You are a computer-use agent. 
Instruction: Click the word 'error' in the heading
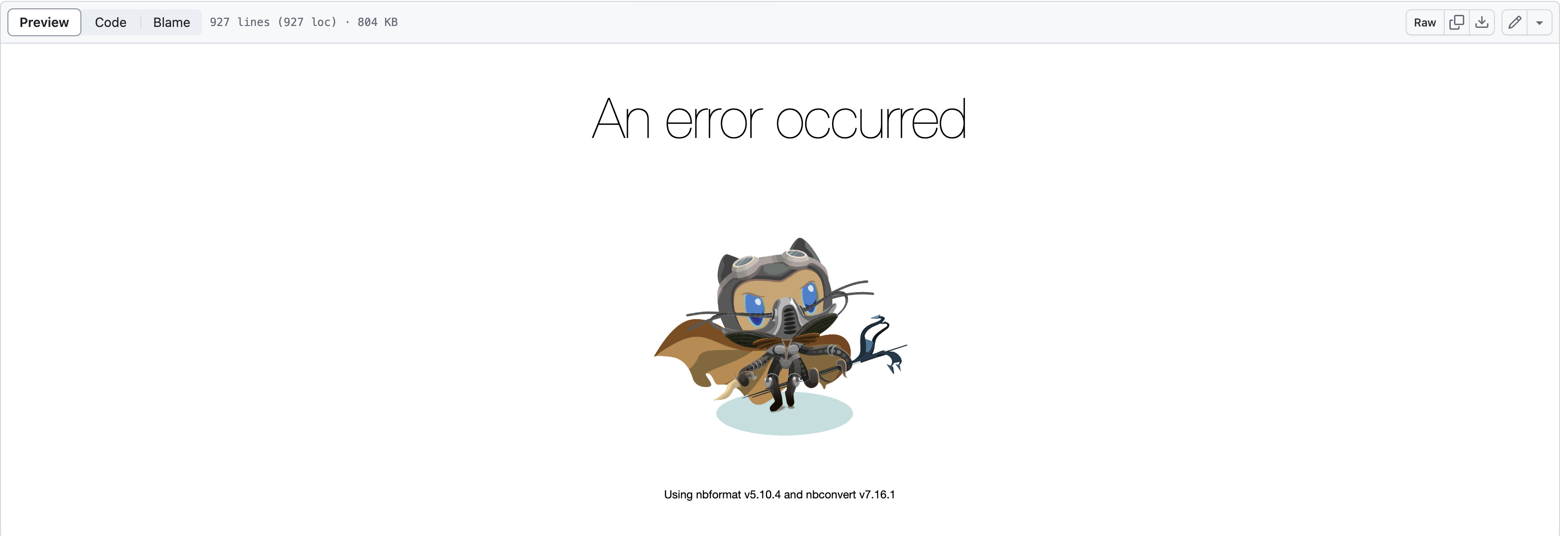[712, 121]
